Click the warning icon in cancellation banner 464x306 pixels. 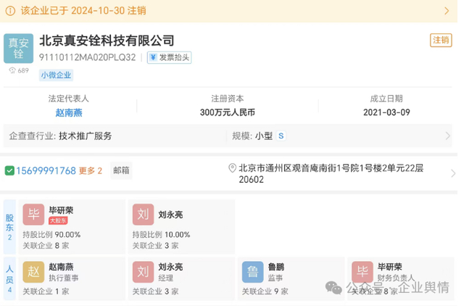pyautogui.click(x=11, y=12)
